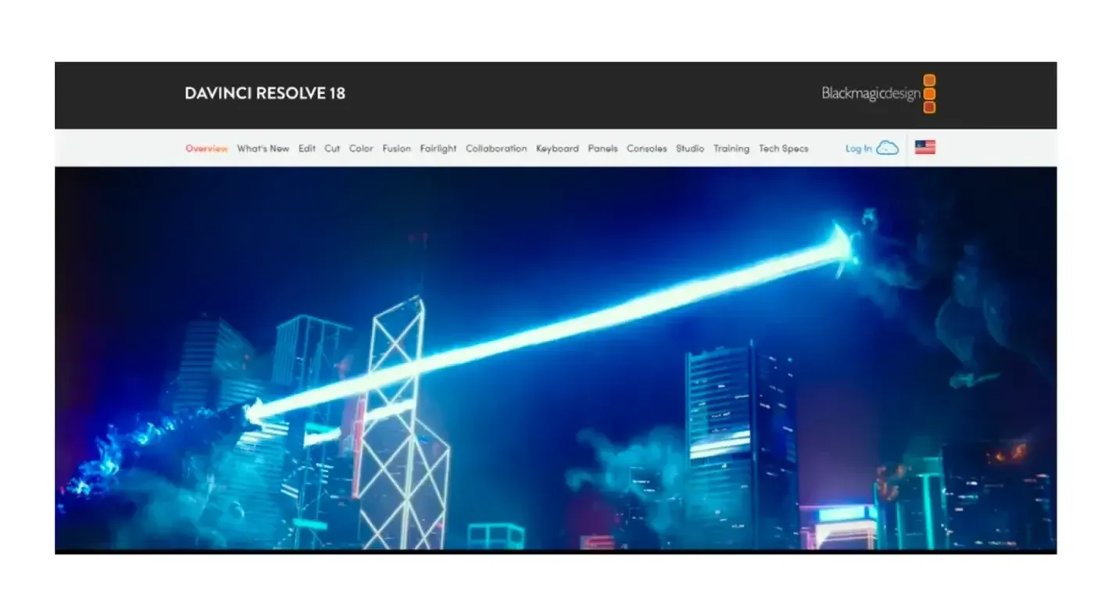
Task: Select the US flag region icon
Action: tap(925, 147)
